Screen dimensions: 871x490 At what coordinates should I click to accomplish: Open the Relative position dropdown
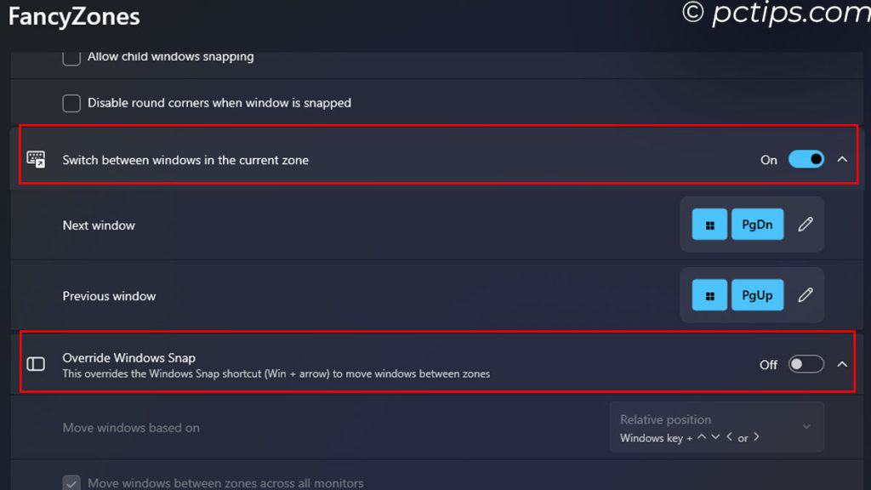point(716,427)
